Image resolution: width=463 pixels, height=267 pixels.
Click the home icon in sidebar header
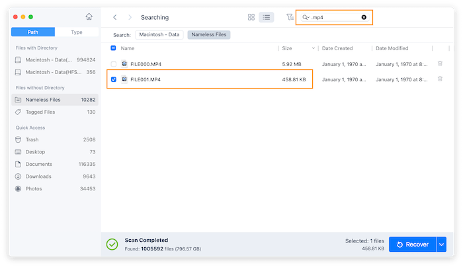coord(89,17)
